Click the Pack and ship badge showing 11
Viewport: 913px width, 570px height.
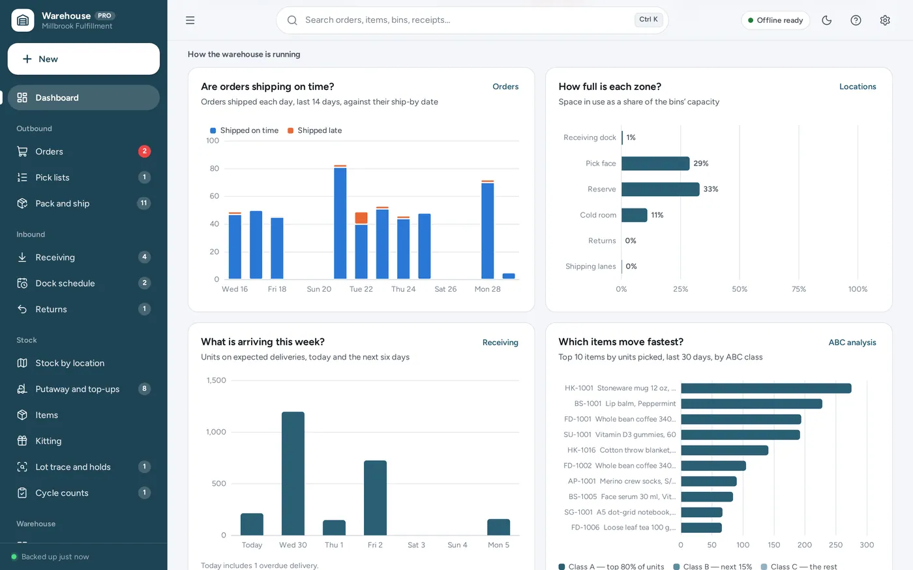pyautogui.click(x=144, y=204)
